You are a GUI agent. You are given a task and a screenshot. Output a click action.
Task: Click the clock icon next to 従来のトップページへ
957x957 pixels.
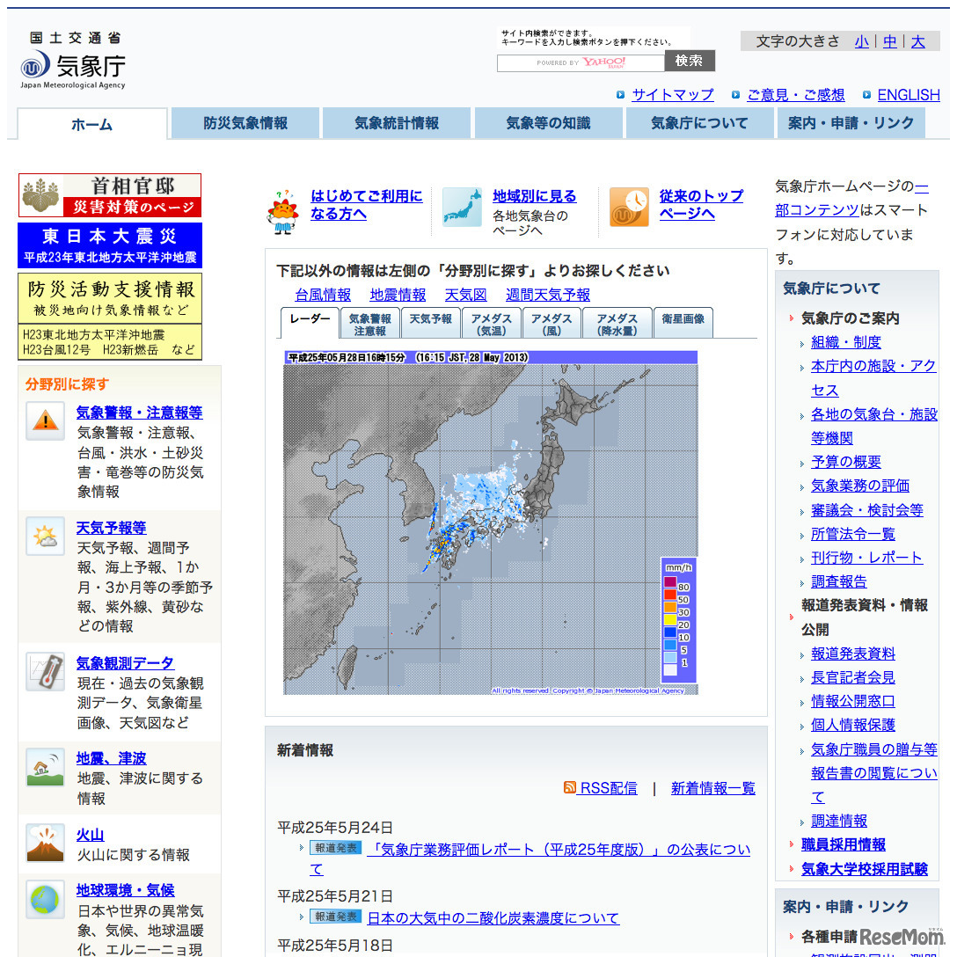tap(628, 208)
